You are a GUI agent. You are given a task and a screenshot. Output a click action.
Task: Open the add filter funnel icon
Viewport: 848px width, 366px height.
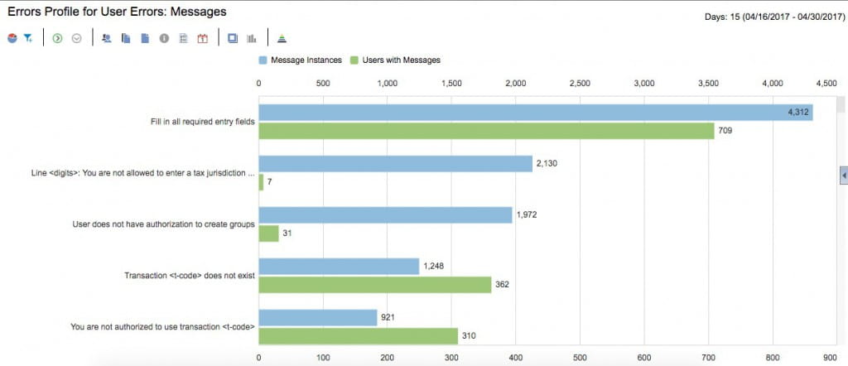click(x=28, y=38)
